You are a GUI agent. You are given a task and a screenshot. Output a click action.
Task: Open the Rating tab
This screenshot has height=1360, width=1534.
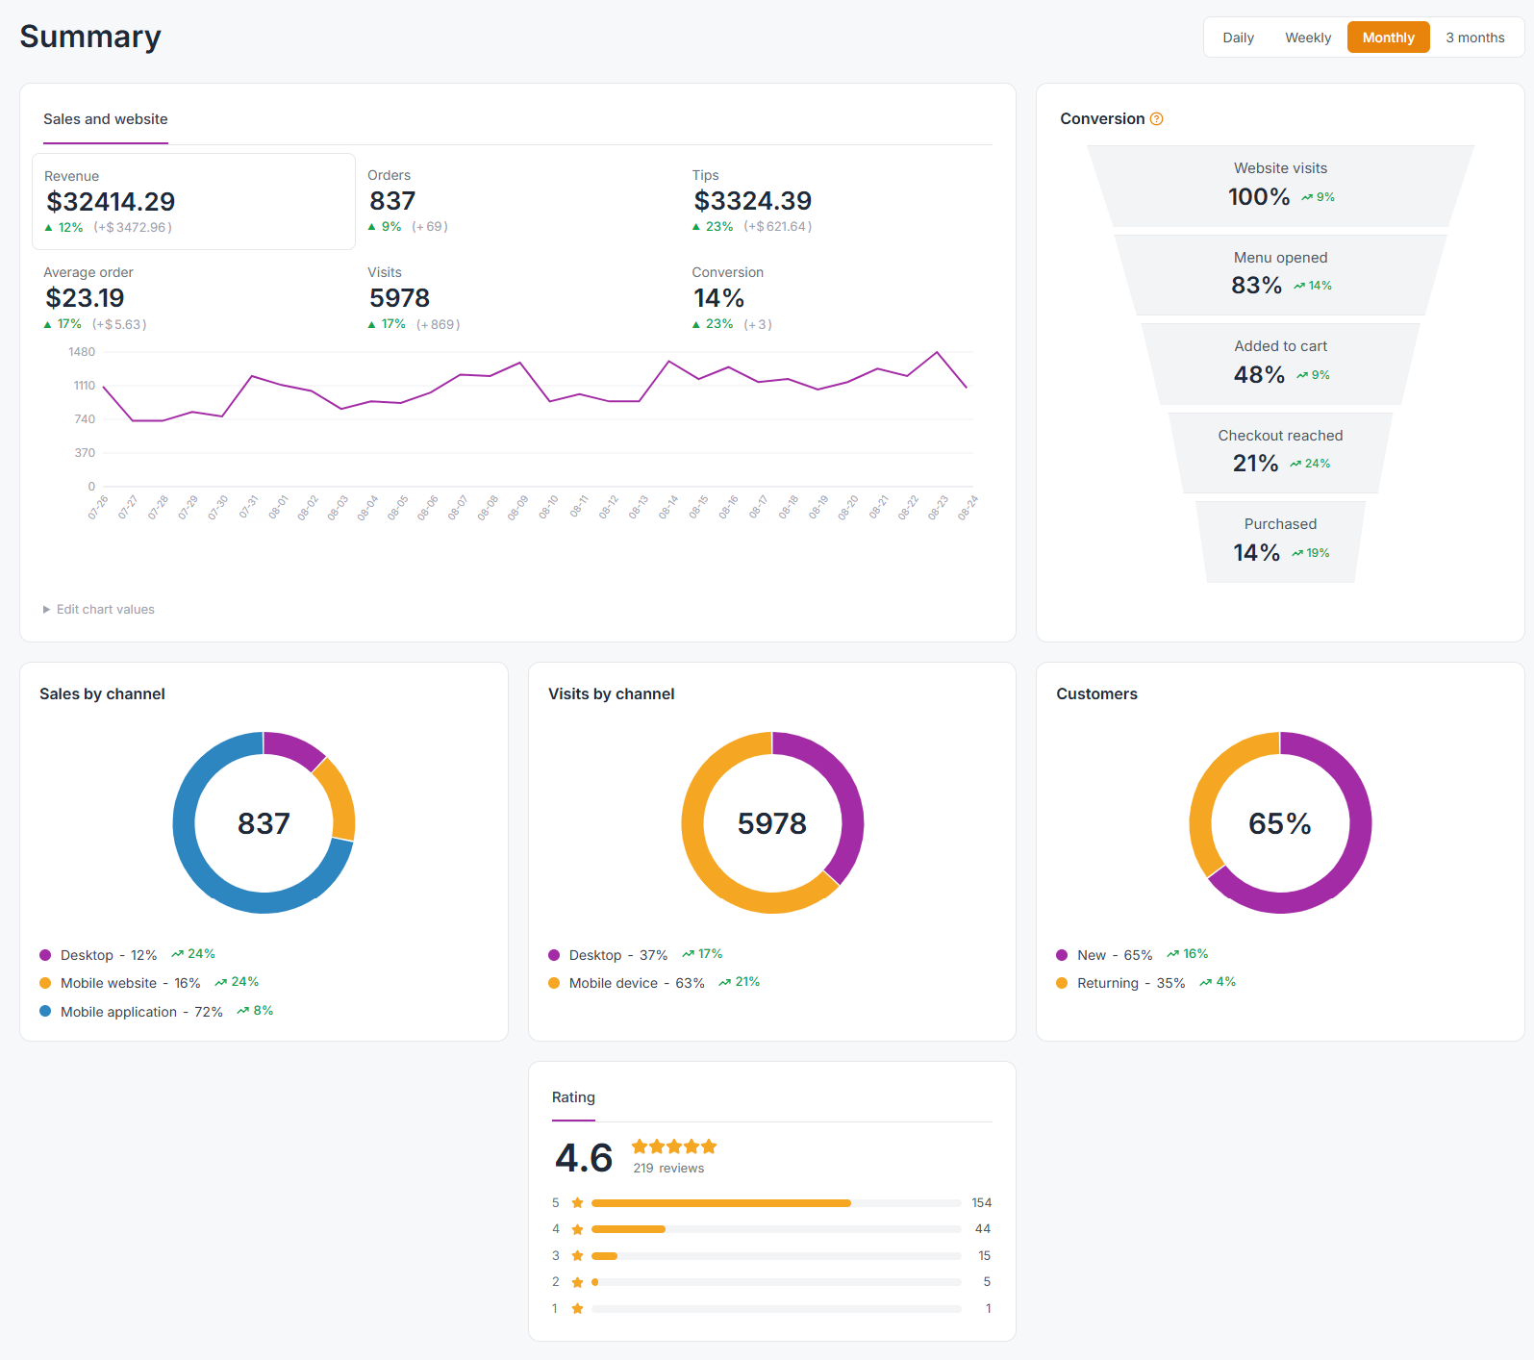coord(573,1098)
